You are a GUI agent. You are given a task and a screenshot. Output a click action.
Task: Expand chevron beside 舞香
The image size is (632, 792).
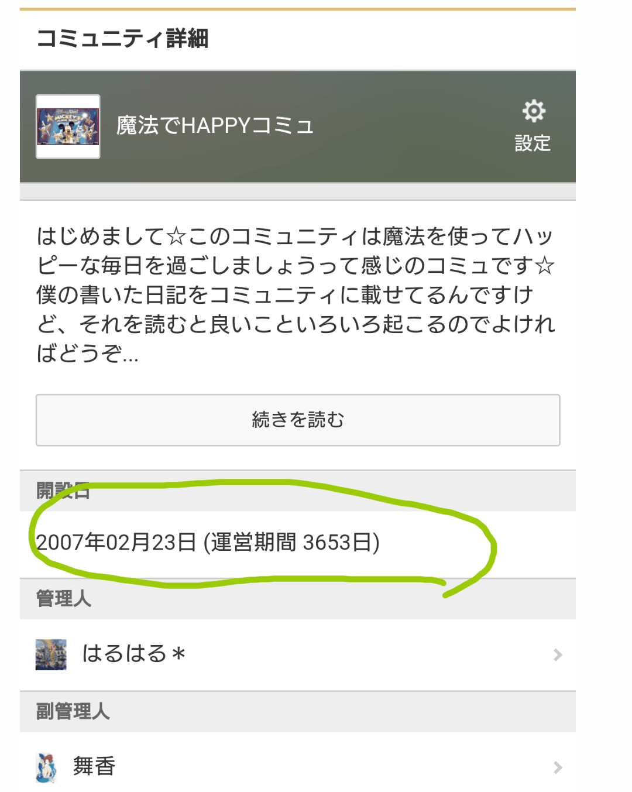558,767
